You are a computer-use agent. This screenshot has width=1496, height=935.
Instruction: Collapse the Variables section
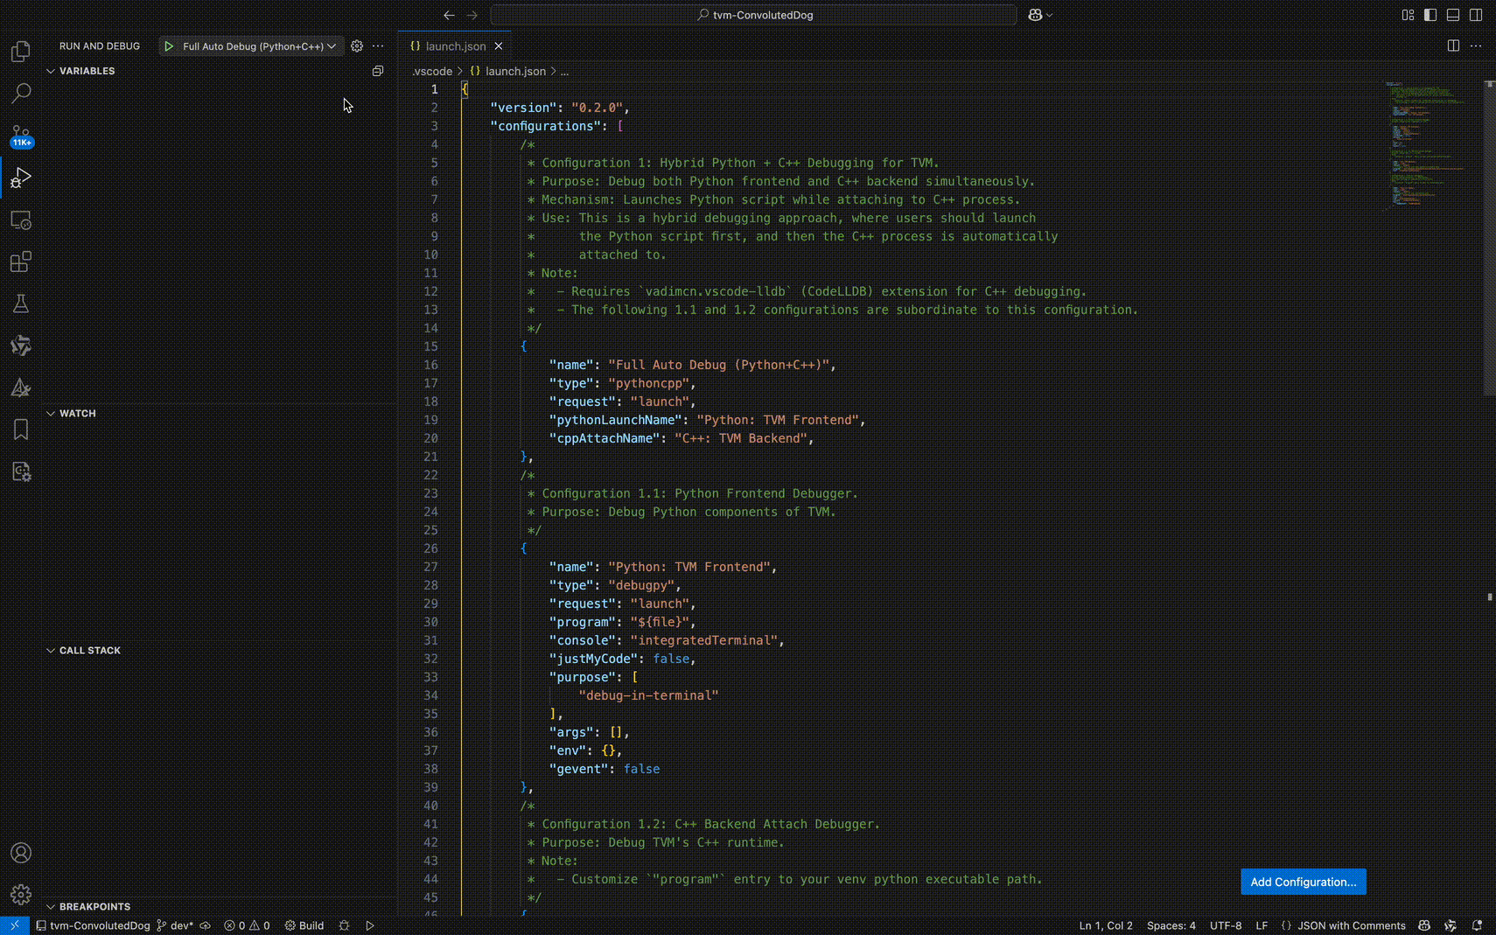coord(51,71)
